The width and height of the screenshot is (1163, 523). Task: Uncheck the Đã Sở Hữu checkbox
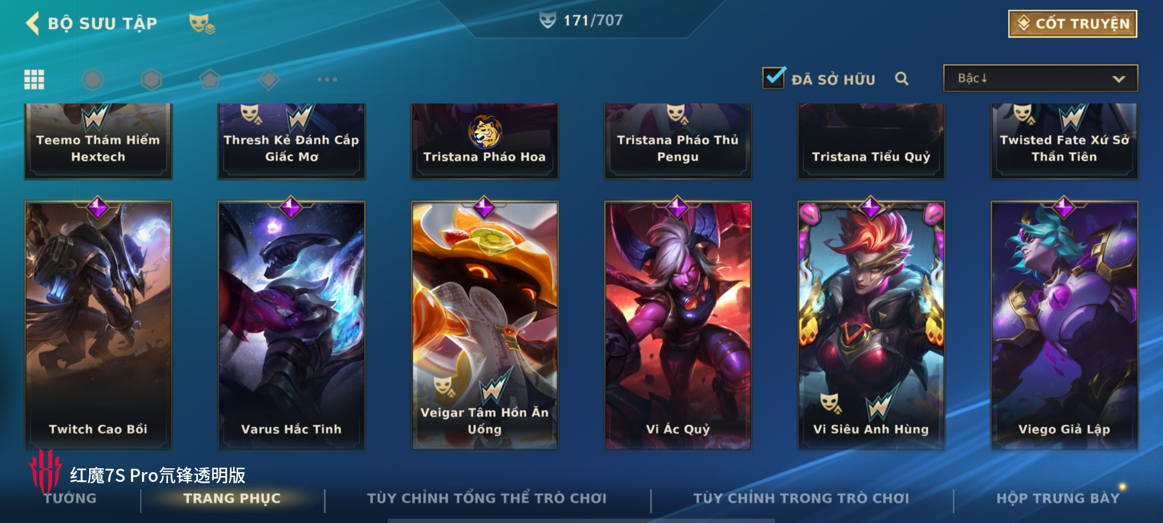point(773,78)
